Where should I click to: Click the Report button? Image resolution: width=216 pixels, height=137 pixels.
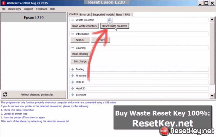coord(101,40)
